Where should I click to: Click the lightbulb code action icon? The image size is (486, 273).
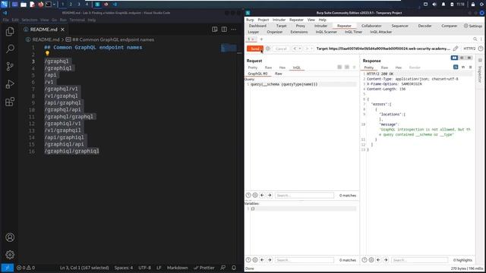coord(47,54)
